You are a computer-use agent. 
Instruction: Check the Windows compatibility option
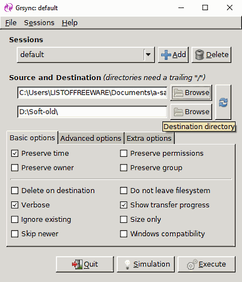pos(124,234)
